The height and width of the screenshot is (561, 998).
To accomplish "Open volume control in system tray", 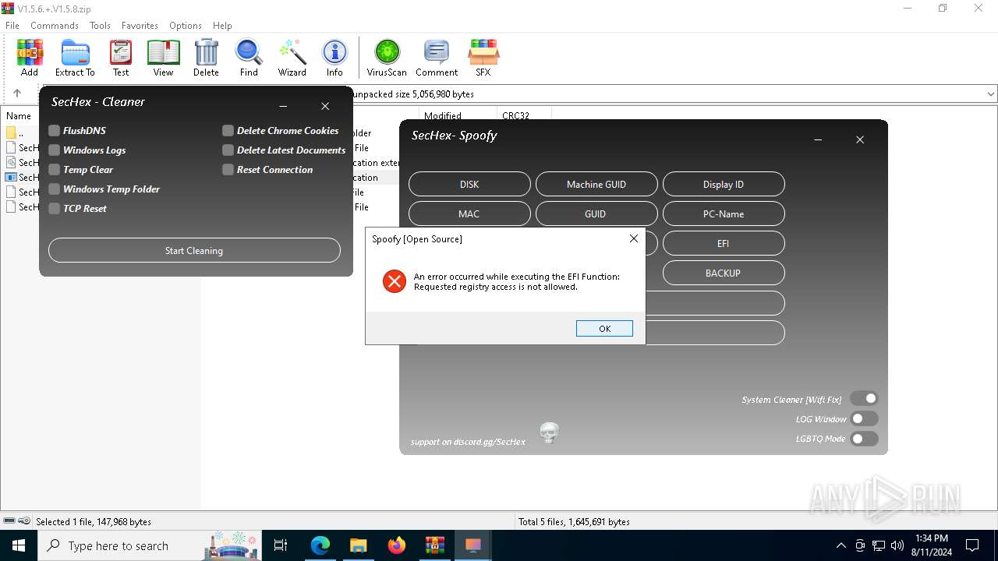I will point(897,545).
